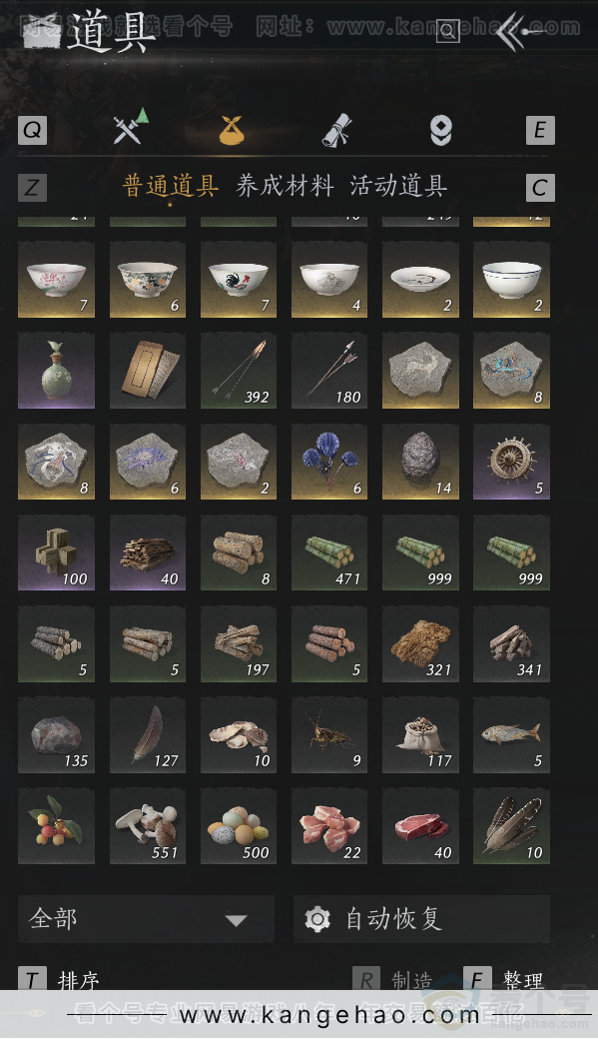Select the rooster bowl item
598x1039 pixels.
(239, 280)
